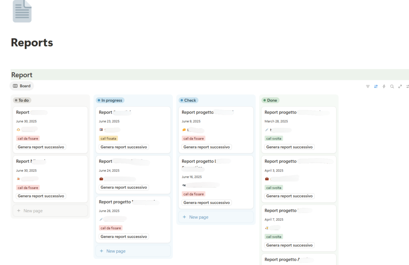
Task: Select the Check column header
Action: (189, 100)
